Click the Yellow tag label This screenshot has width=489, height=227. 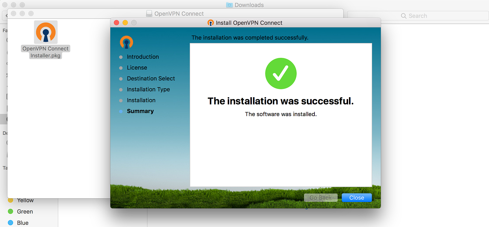(x=25, y=200)
